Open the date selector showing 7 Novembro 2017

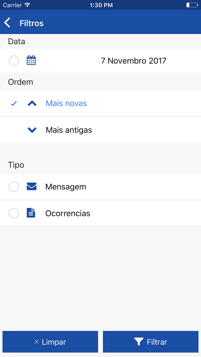tap(133, 61)
